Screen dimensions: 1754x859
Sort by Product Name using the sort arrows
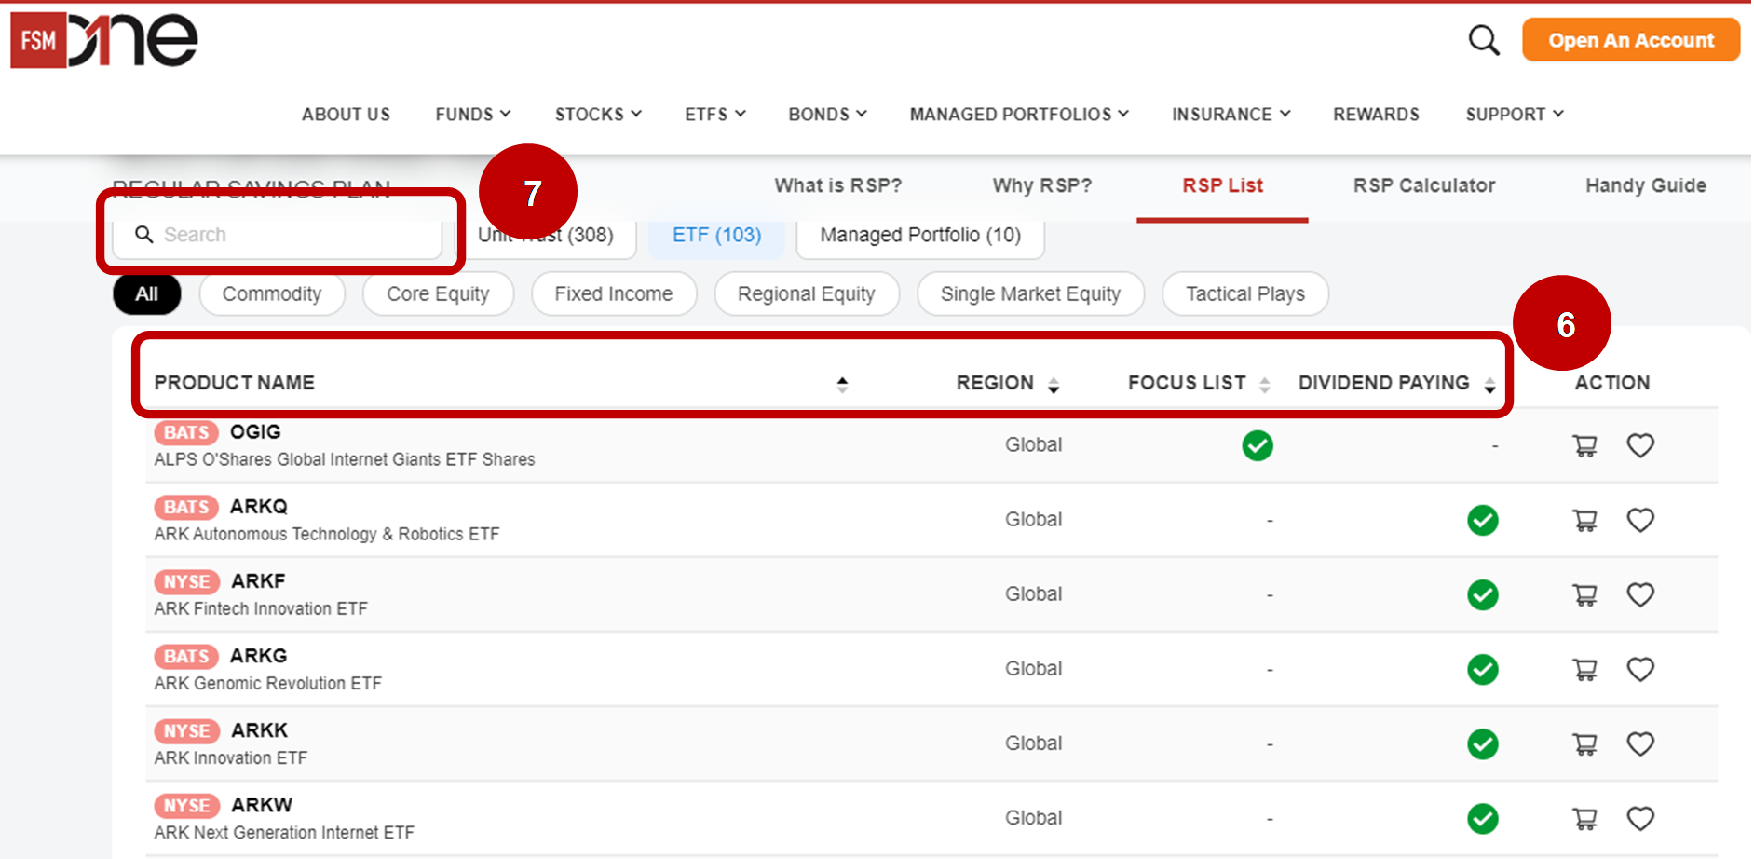coord(841,382)
